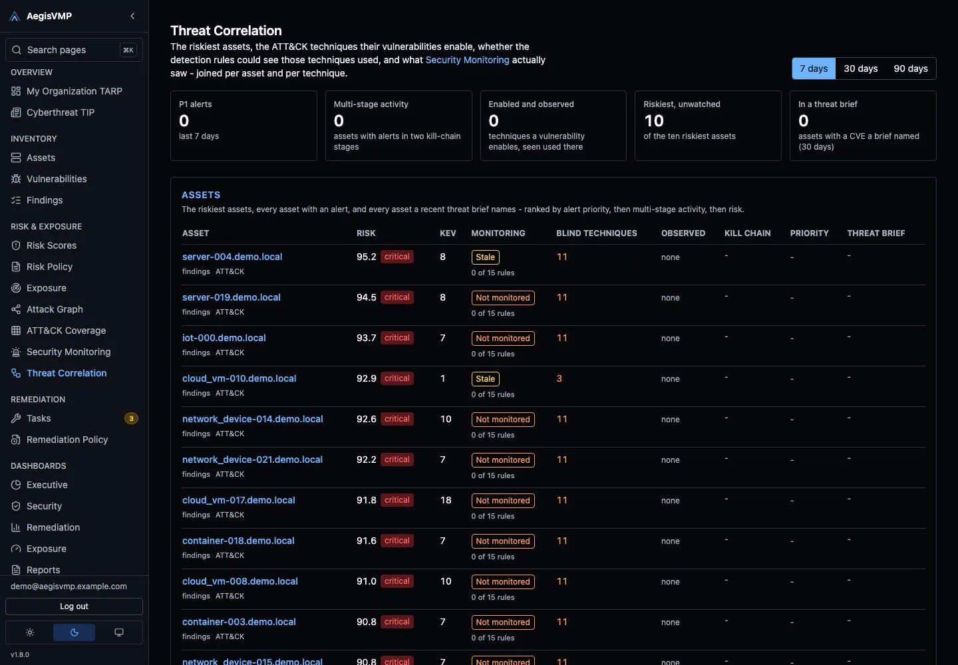
Task: Click the Security Monitoring siren icon
Action: (x=16, y=352)
